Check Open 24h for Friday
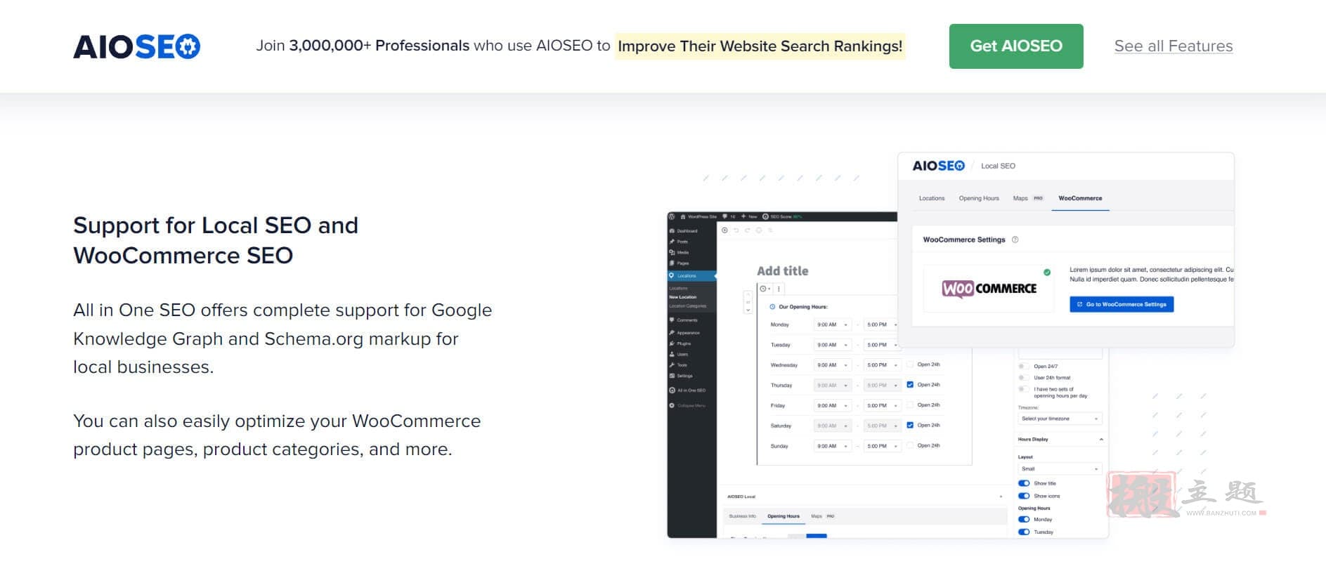 910,405
